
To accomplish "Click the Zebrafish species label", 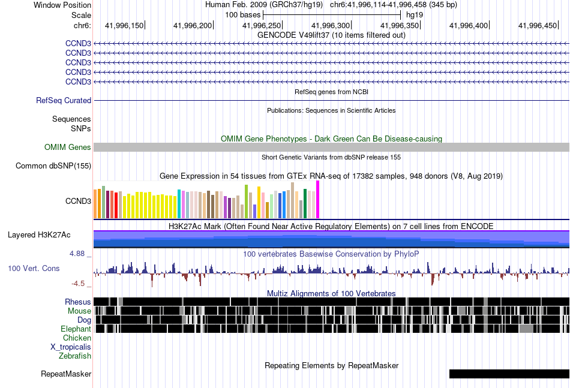I will pyautogui.click(x=75, y=356).
